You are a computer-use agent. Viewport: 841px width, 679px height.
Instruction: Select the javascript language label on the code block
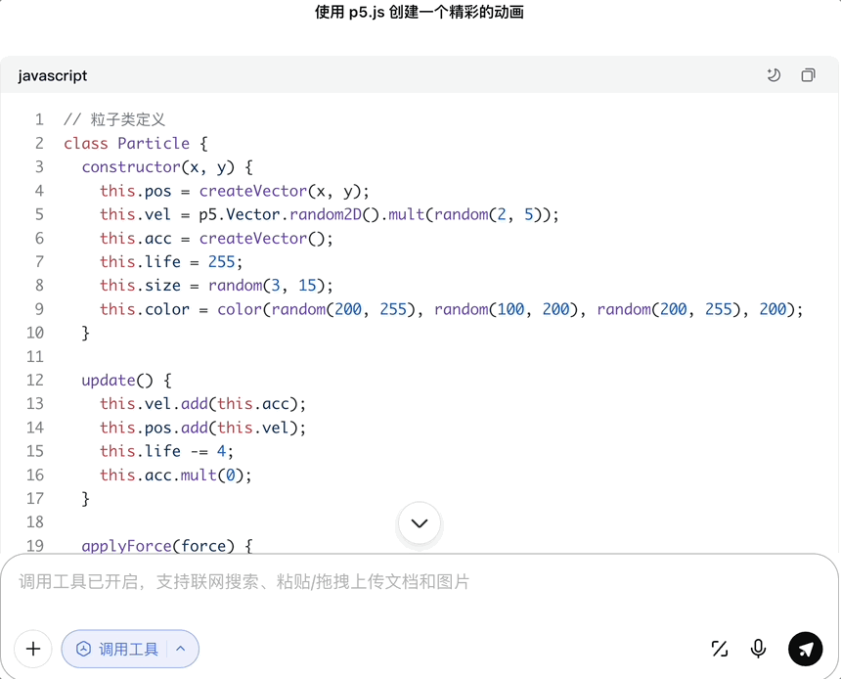pyautogui.click(x=53, y=75)
